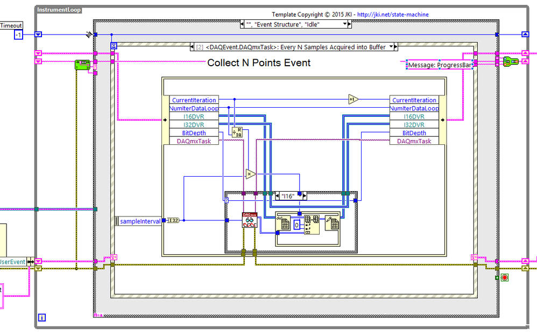Click the event timeout hourglass terminal

tap(114, 46)
